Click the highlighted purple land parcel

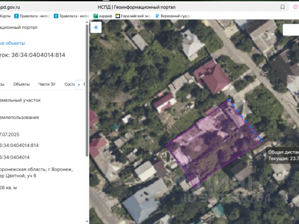pos(214,143)
